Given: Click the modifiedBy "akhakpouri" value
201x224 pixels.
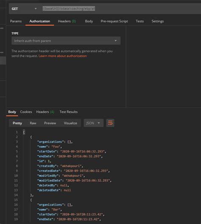Looking at the screenshot, I should [x=73, y=176].
